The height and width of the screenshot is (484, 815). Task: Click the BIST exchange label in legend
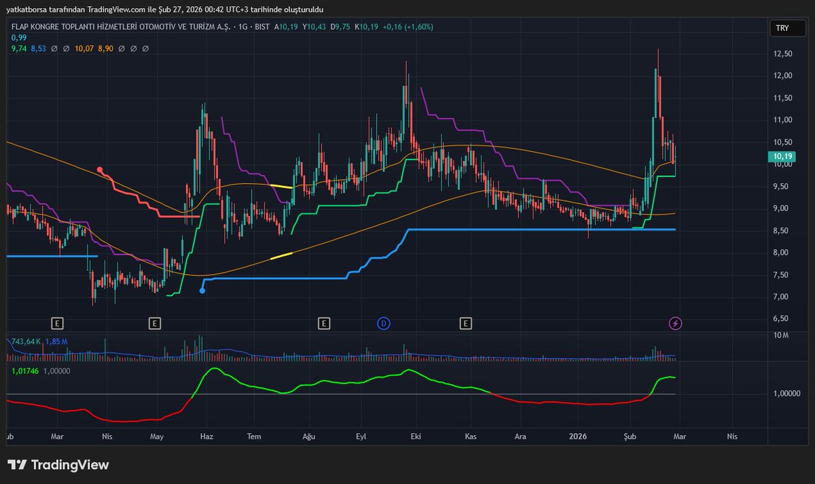click(261, 26)
